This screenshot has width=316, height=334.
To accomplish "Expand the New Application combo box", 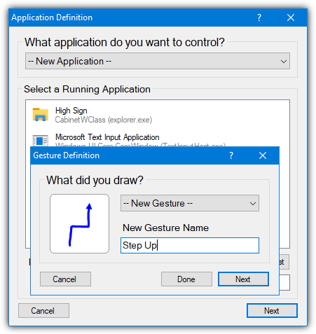I will click(x=158, y=61).
